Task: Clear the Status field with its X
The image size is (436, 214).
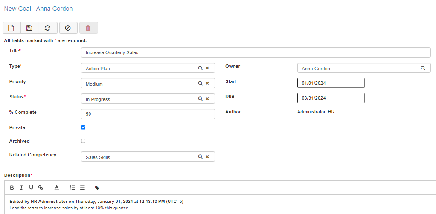Action: [x=207, y=99]
